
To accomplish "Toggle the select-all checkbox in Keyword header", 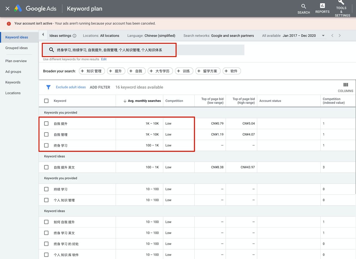I will pyautogui.click(x=46, y=101).
